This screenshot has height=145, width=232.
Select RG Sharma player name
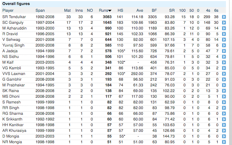pos(13,113)
